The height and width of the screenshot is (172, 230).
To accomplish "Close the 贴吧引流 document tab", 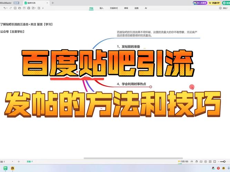I will tap(47, 3).
